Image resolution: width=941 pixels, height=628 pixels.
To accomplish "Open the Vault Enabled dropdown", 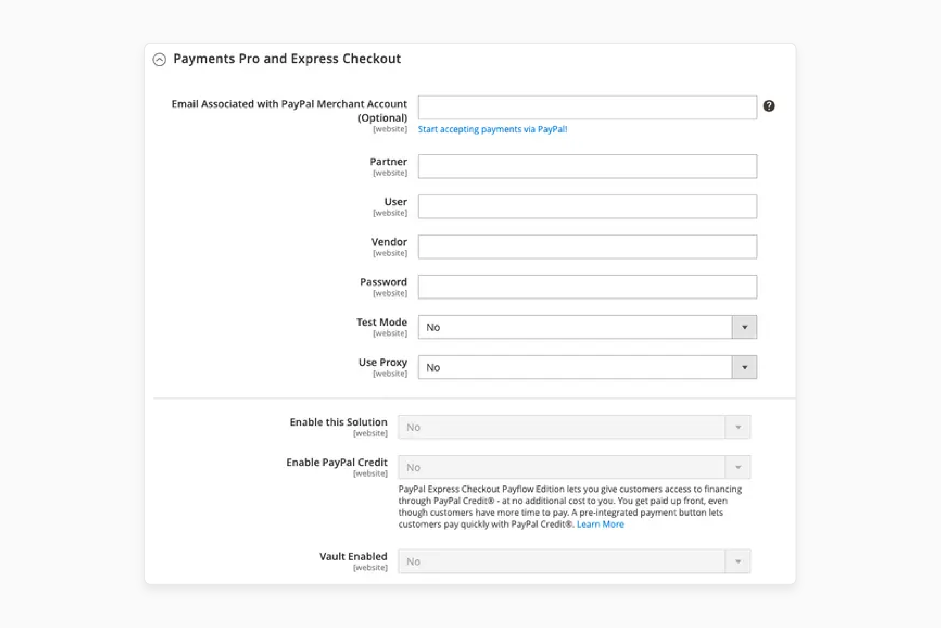I will pos(574,562).
